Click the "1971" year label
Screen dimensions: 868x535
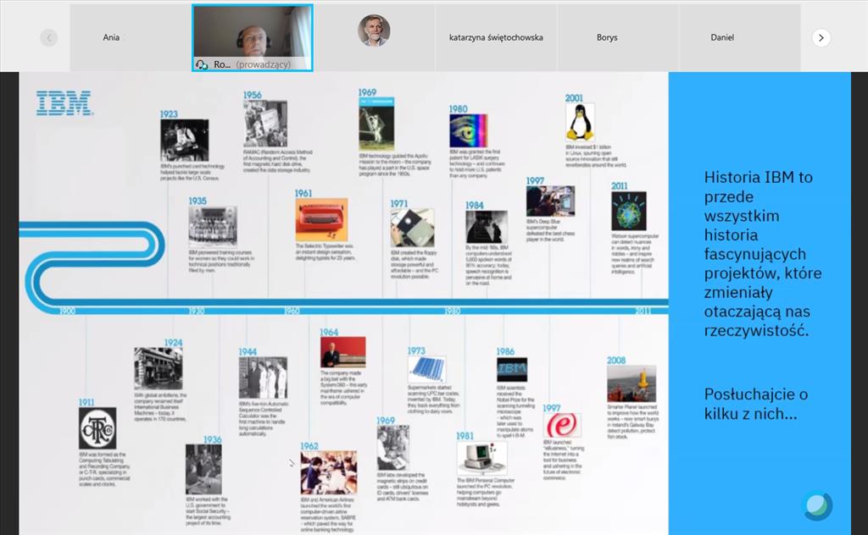tap(398, 203)
